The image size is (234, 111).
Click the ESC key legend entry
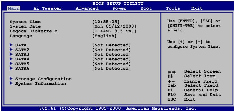[172, 99]
